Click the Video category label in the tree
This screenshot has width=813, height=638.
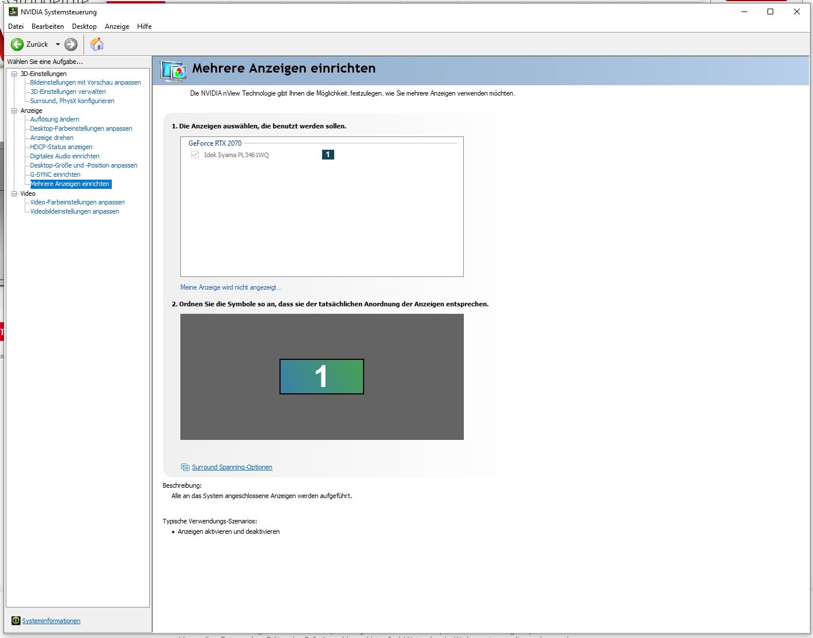[x=28, y=193]
